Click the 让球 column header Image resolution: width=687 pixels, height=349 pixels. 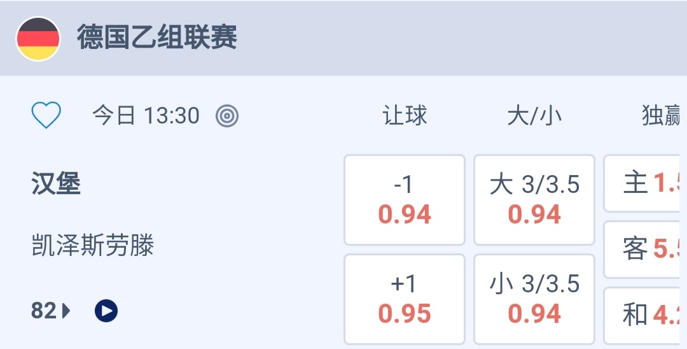pyautogui.click(x=405, y=116)
